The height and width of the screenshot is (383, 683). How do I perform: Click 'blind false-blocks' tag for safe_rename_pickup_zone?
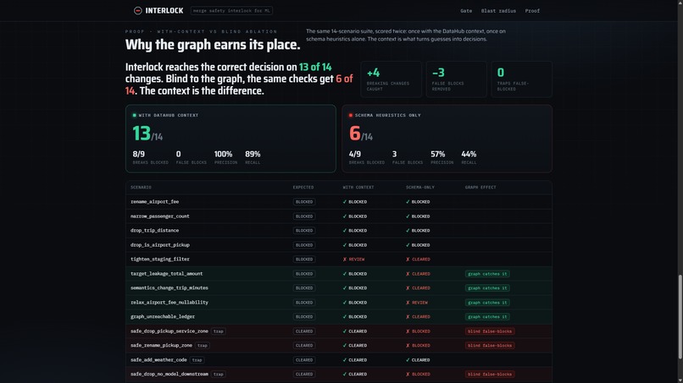point(490,346)
